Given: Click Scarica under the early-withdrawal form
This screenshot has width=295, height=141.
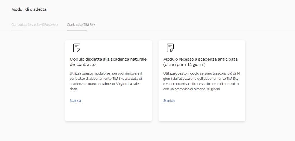Looking at the screenshot, I should tap(169, 101).
